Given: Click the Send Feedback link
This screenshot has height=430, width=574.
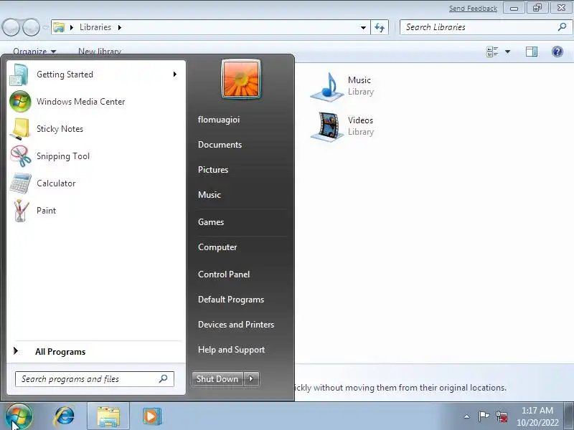Looking at the screenshot, I should [x=473, y=8].
